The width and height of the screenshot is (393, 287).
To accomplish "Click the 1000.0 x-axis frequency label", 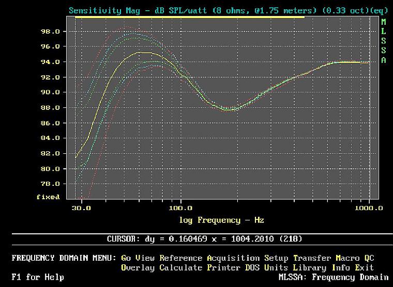I will tap(369, 208).
